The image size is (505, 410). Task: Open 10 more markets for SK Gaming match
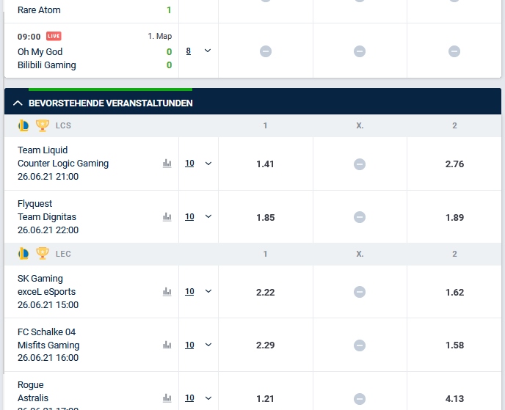point(189,292)
